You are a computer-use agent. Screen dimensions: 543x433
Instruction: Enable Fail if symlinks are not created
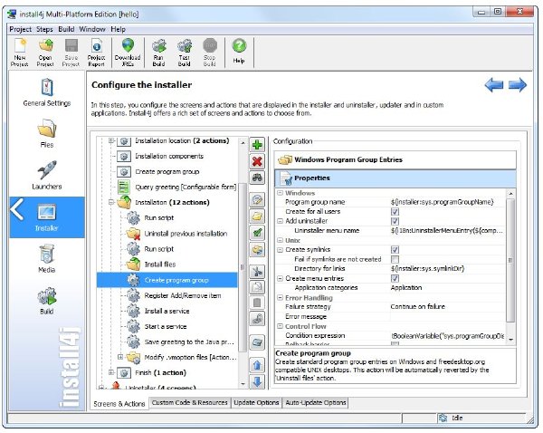tap(395, 259)
